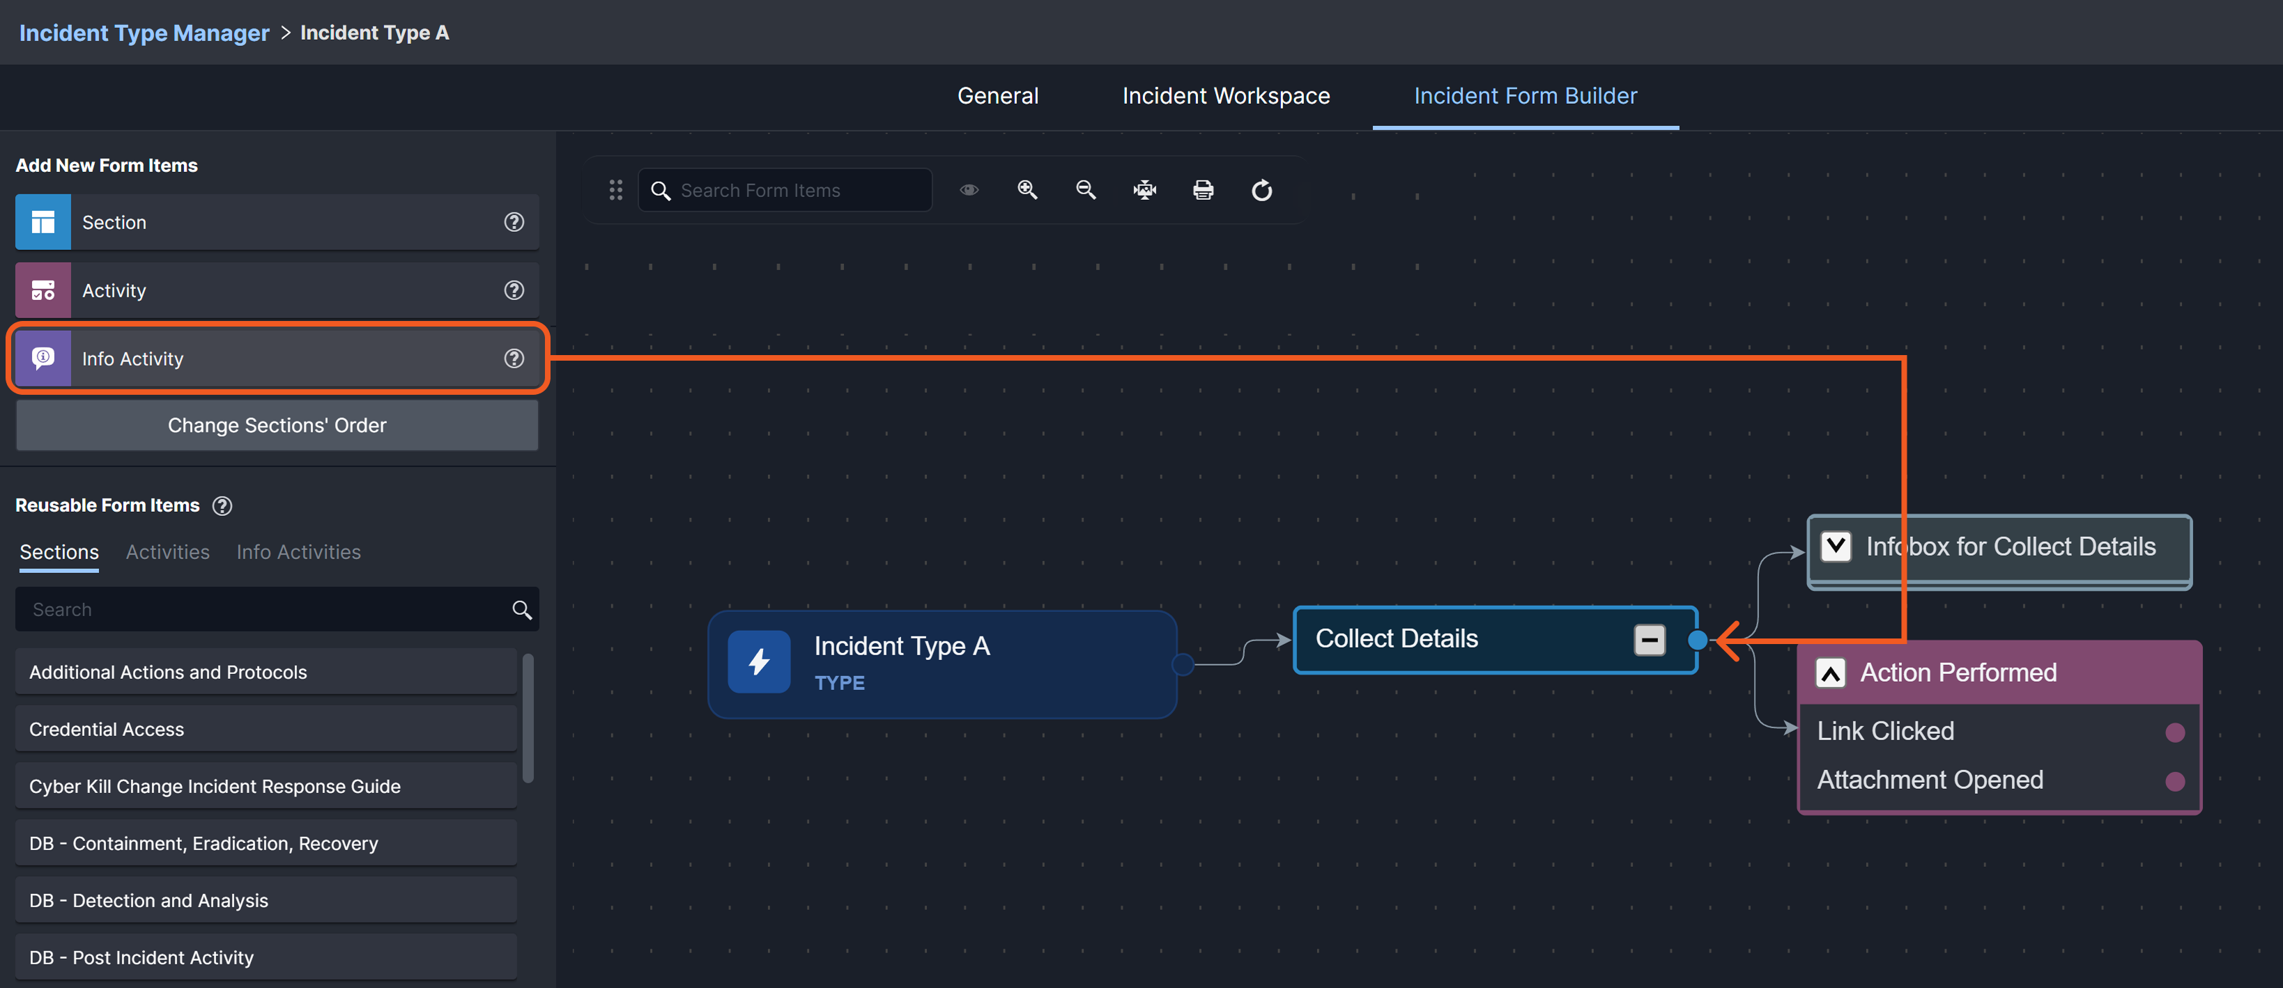Viewport: 2283px width, 988px height.
Task: Click the print icon in canvas toolbar
Action: tap(1203, 189)
